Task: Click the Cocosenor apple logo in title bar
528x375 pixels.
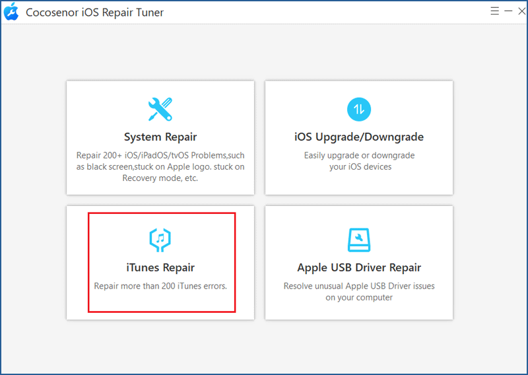Action: [11, 12]
